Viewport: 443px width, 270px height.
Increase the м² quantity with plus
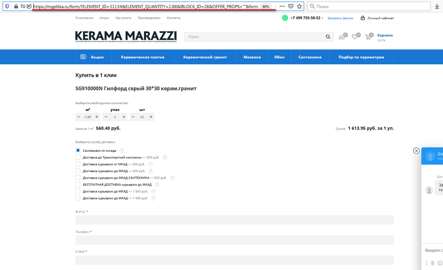(x=97, y=117)
